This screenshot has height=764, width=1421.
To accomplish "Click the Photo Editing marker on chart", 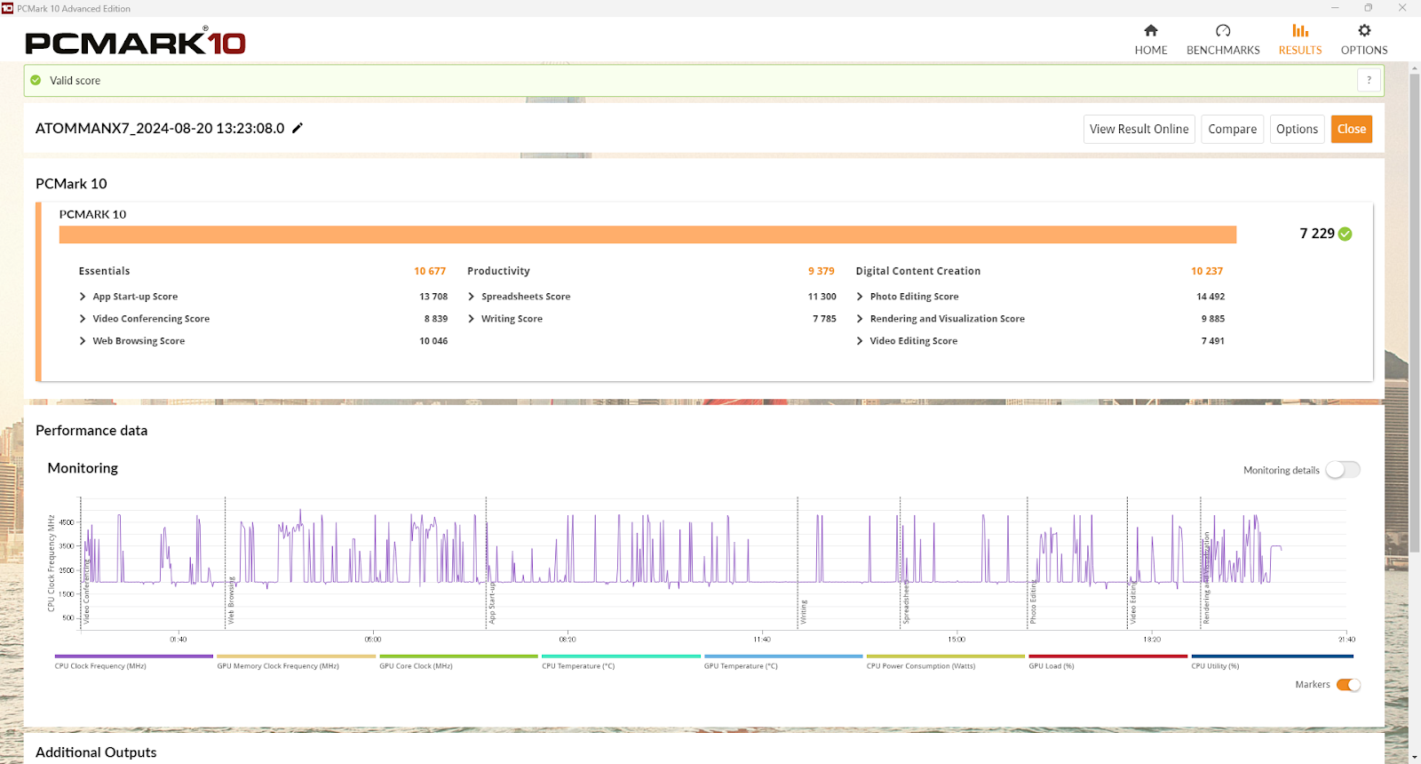I will [x=1033, y=602].
